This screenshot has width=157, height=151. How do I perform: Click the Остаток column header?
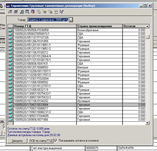pos(134,26)
